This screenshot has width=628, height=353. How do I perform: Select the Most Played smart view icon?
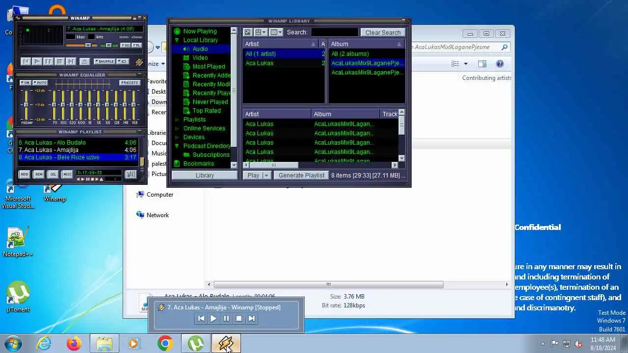point(186,67)
